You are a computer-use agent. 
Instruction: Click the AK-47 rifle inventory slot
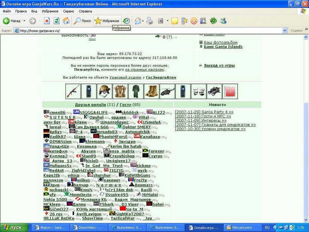click(x=73, y=91)
